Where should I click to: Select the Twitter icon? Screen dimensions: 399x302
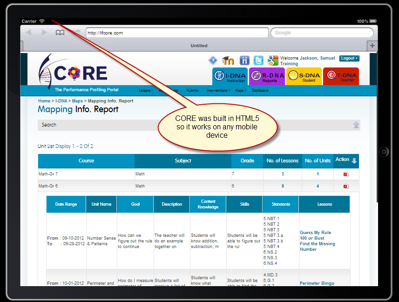[x=258, y=60]
